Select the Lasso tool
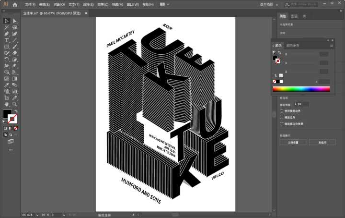This screenshot has width=345, height=218. tap(15, 27)
